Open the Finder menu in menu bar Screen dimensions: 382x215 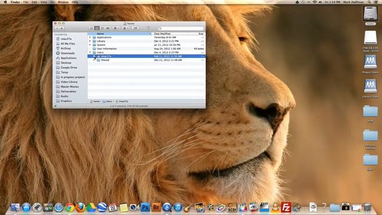pyautogui.click(x=15, y=2)
